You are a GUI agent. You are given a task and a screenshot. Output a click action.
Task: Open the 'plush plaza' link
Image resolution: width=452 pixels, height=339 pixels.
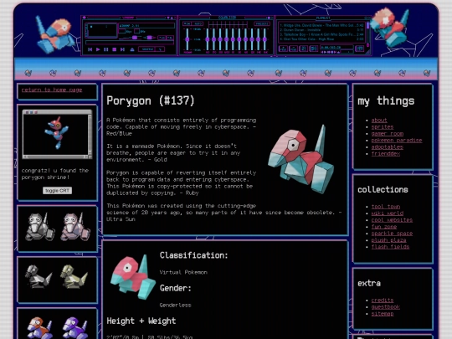[388, 240]
